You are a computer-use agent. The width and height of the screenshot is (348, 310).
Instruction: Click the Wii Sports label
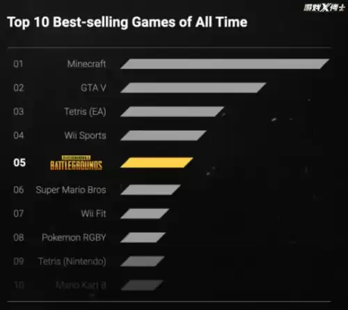click(x=86, y=136)
